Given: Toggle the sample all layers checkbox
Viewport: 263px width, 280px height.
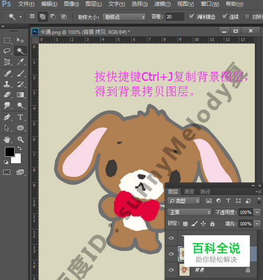Looking at the screenshot, I should point(247,17).
